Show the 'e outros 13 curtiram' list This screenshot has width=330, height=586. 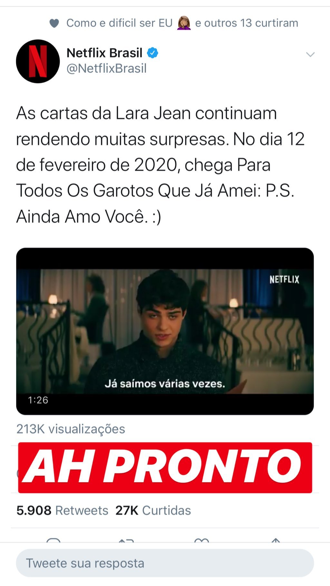pos(247,23)
